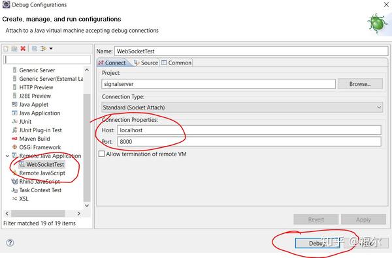Click the tree's horizontal scroll left arrow
This screenshot has width=392, height=258.
7,214
